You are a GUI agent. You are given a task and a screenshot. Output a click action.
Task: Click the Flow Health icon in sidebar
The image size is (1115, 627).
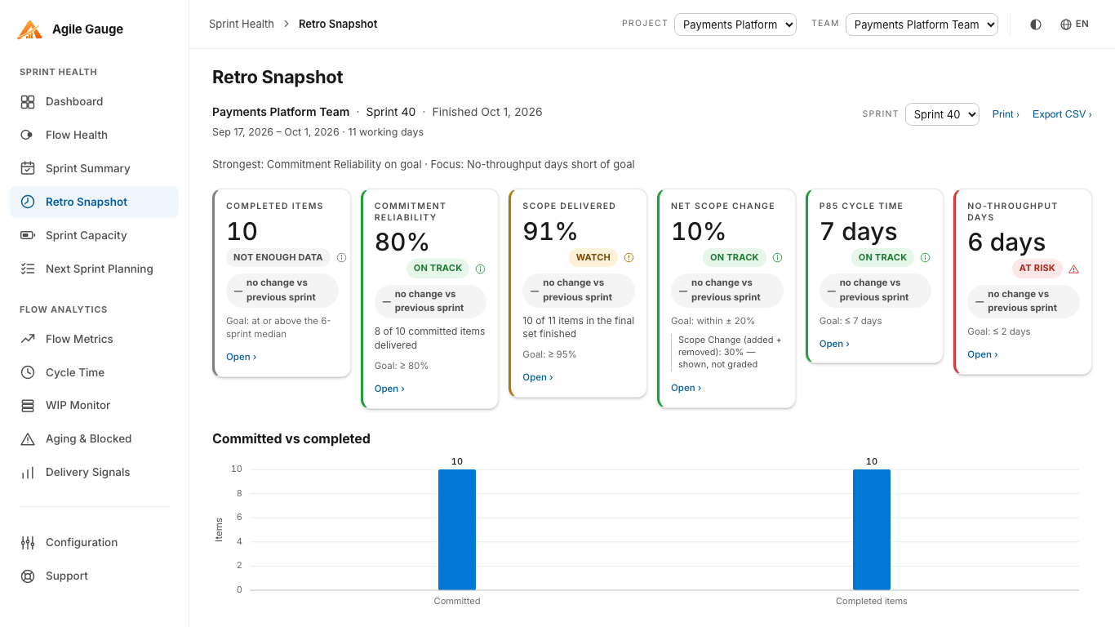[x=28, y=136]
